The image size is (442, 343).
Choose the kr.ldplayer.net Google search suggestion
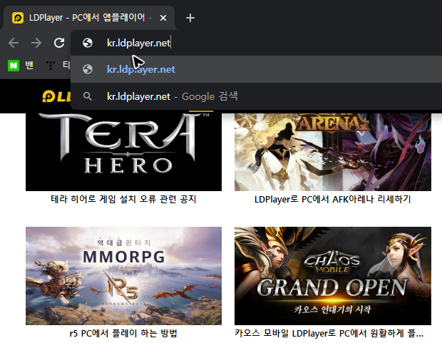coord(256,96)
